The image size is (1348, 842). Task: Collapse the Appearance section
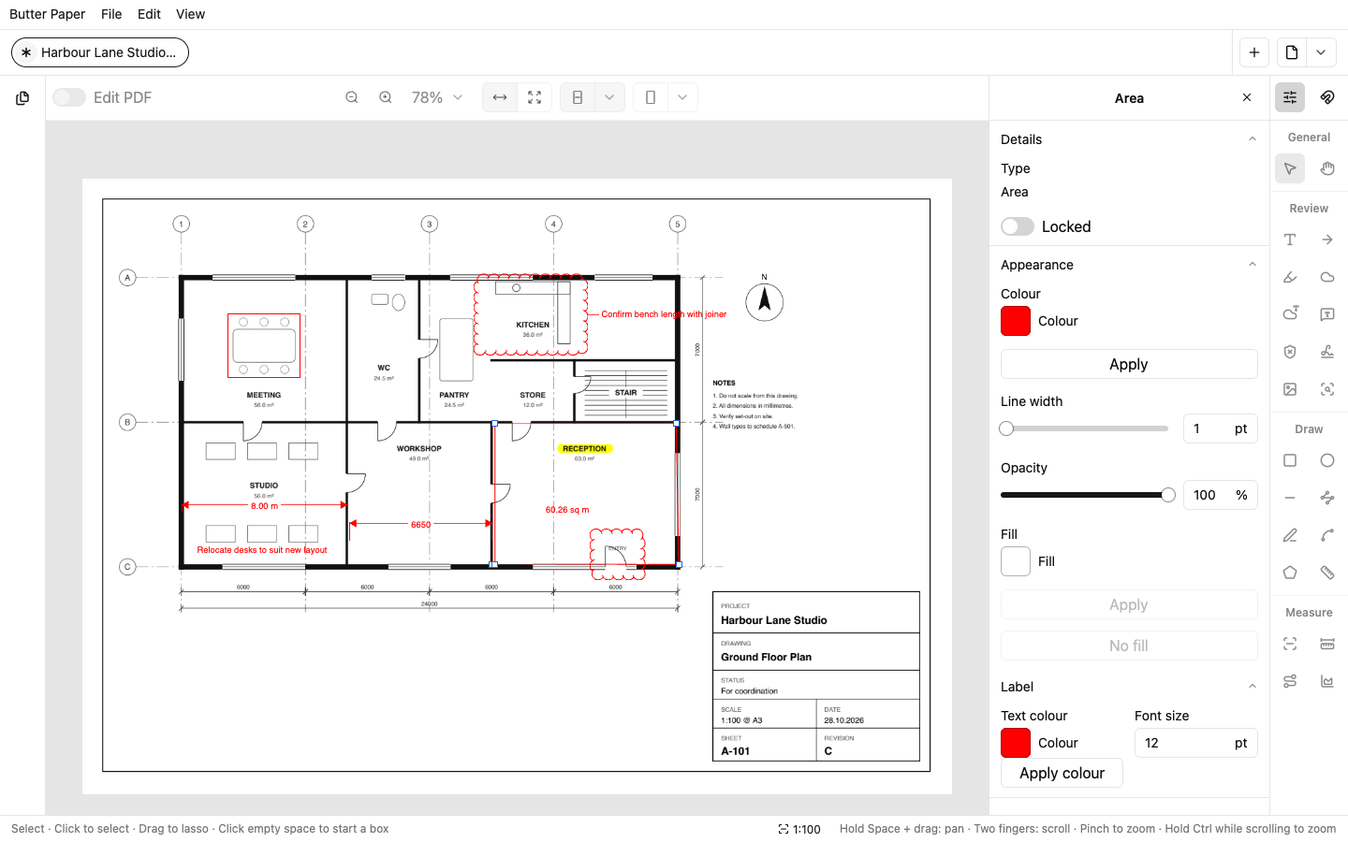[x=1252, y=265]
